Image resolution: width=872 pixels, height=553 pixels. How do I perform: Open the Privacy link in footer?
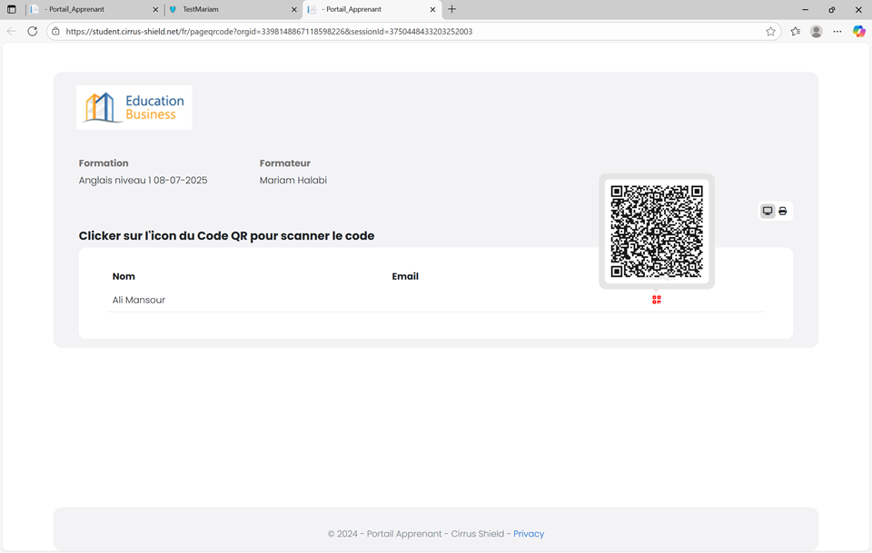pos(528,534)
